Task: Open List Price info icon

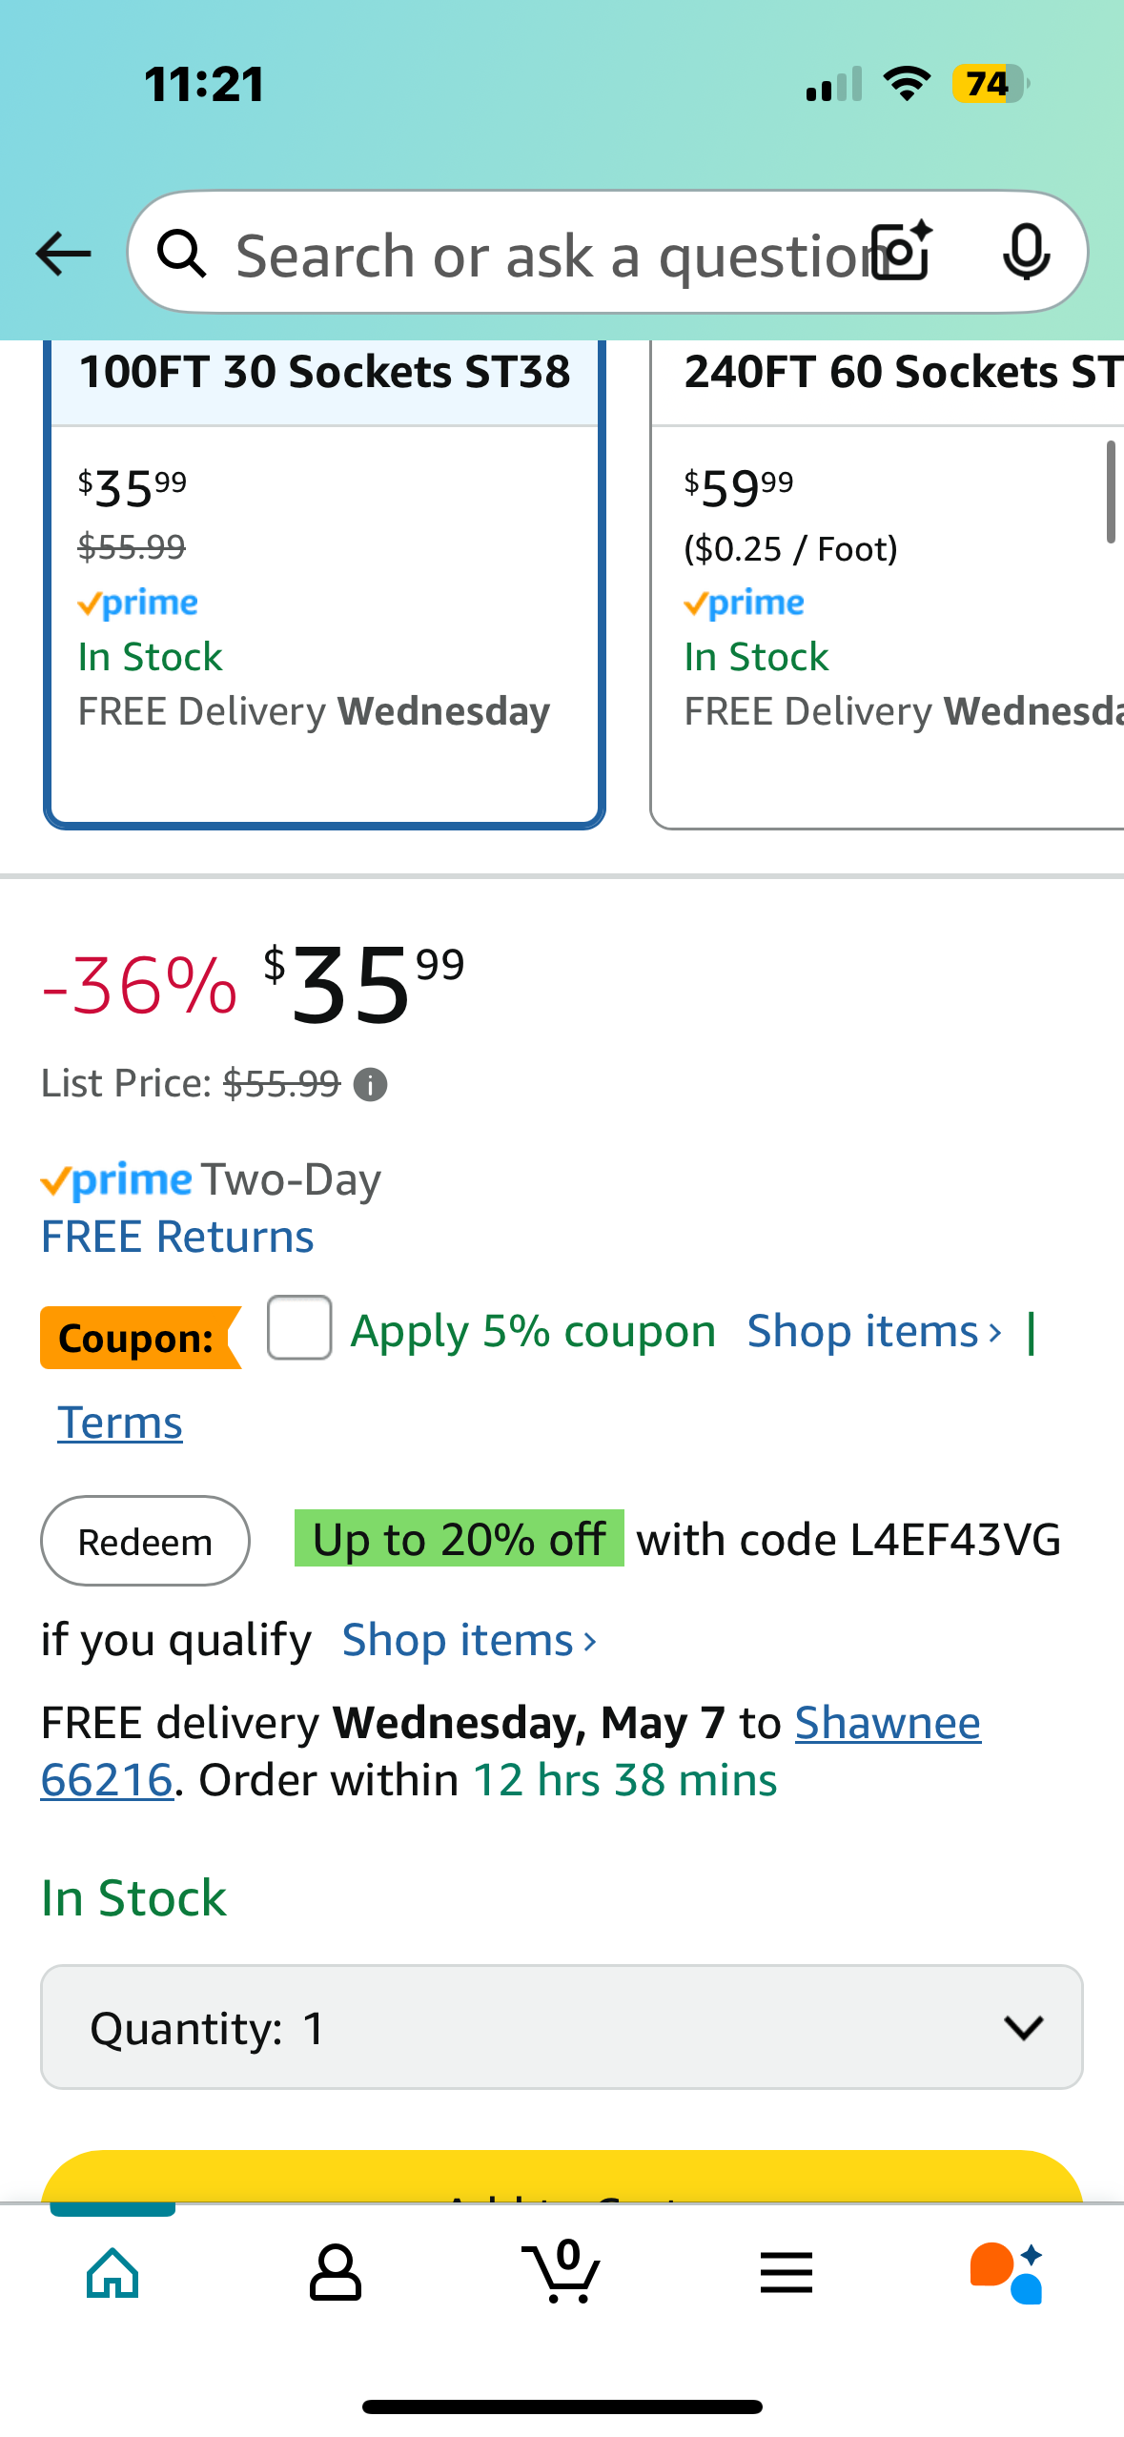Action: tap(370, 1084)
